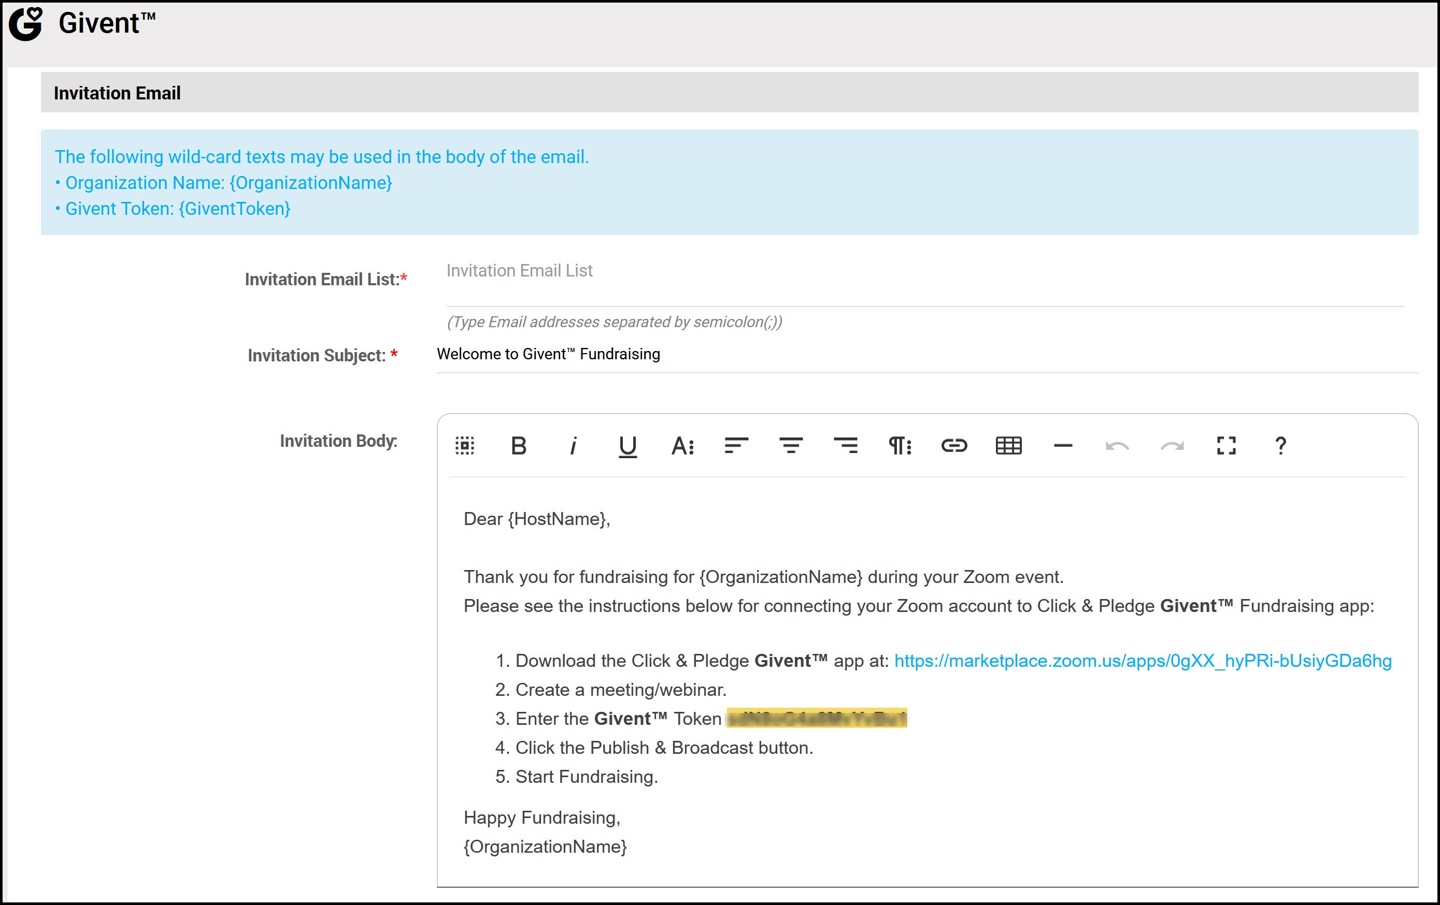Apply bold formatting in the editor

[x=519, y=446]
